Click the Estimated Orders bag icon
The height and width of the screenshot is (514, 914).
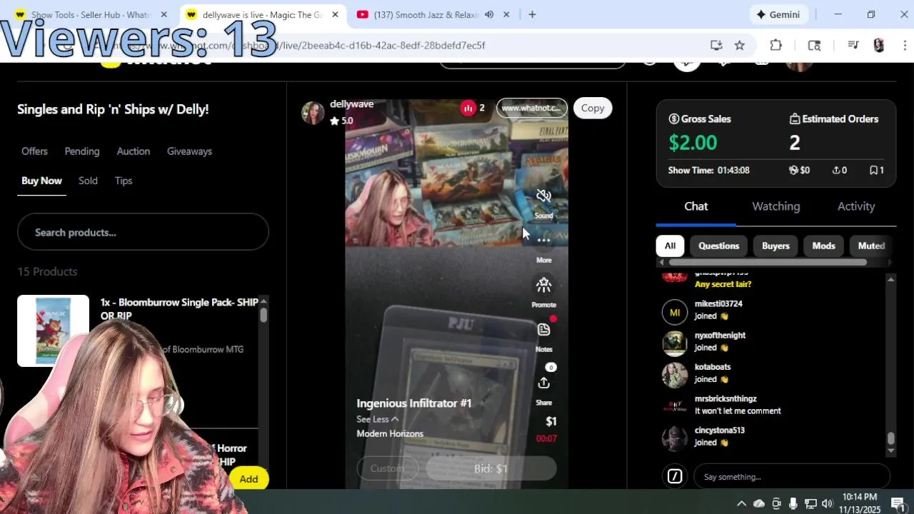pyautogui.click(x=794, y=119)
